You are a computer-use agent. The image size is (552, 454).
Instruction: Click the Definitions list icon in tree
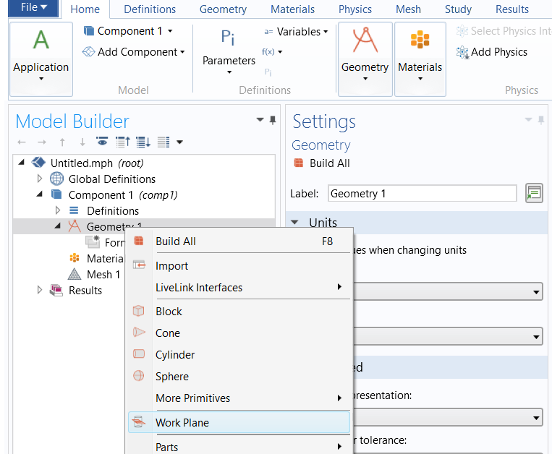point(74,210)
